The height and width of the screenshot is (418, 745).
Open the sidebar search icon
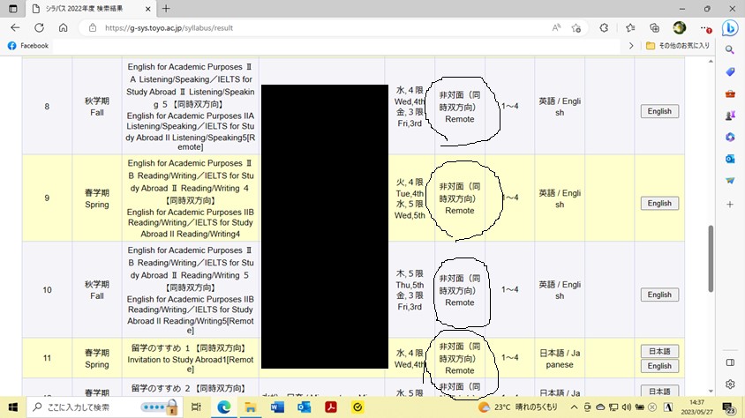click(730, 49)
